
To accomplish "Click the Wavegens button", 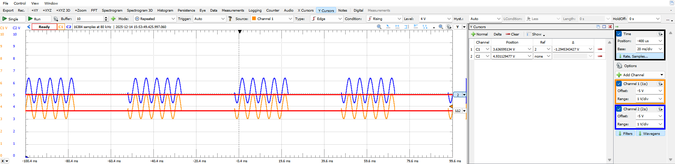I will (650, 134).
